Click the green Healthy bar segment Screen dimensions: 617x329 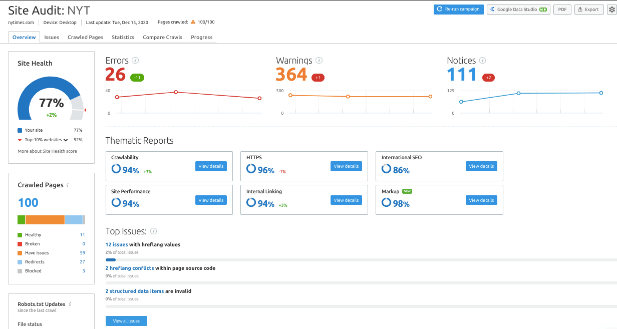pyautogui.click(x=21, y=220)
